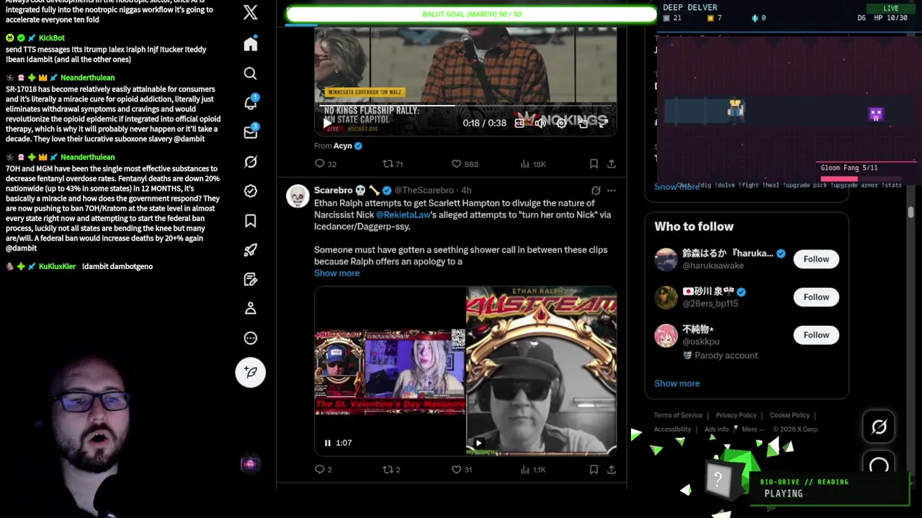Go to Home in X sidebar
This screenshot has height=518, width=922.
pyautogui.click(x=250, y=44)
